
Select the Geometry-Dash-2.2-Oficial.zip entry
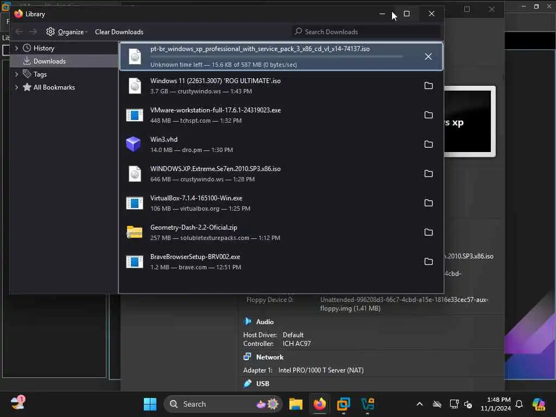click(x=281, y=232)
